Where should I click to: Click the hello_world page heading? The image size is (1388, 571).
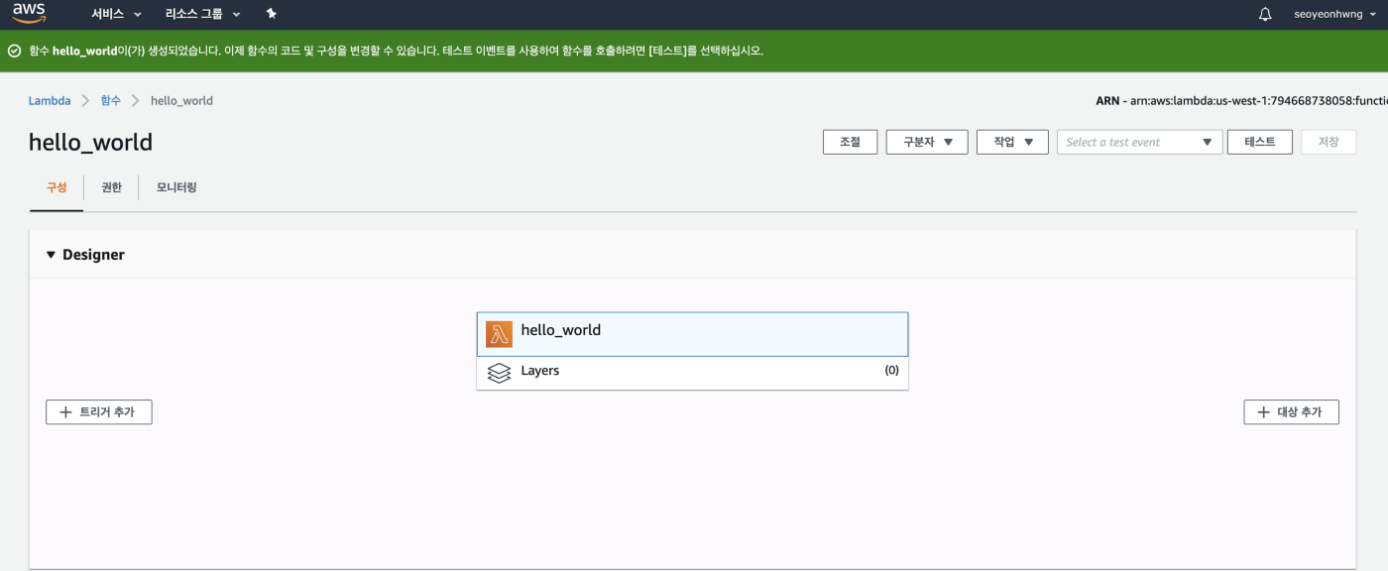coord(90,142)
